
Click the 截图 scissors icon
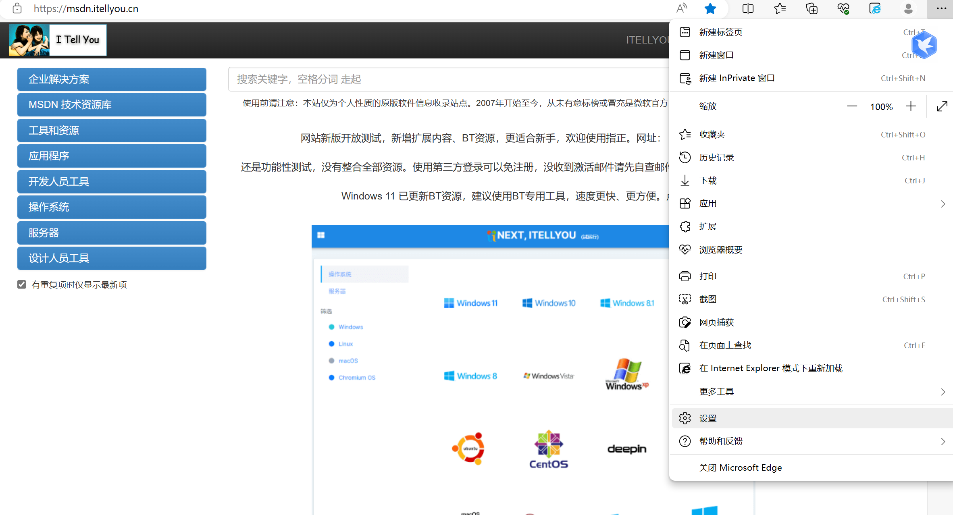[685, 299]
